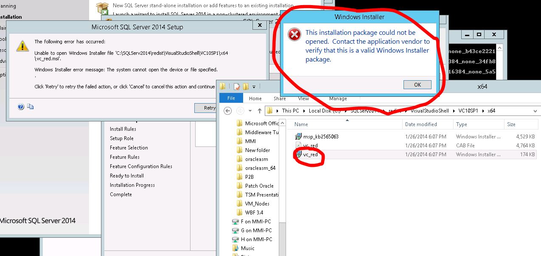Select the MMI folder in navigation pane
This screenshot has width=541, height=256.
(x=247, y=141)
